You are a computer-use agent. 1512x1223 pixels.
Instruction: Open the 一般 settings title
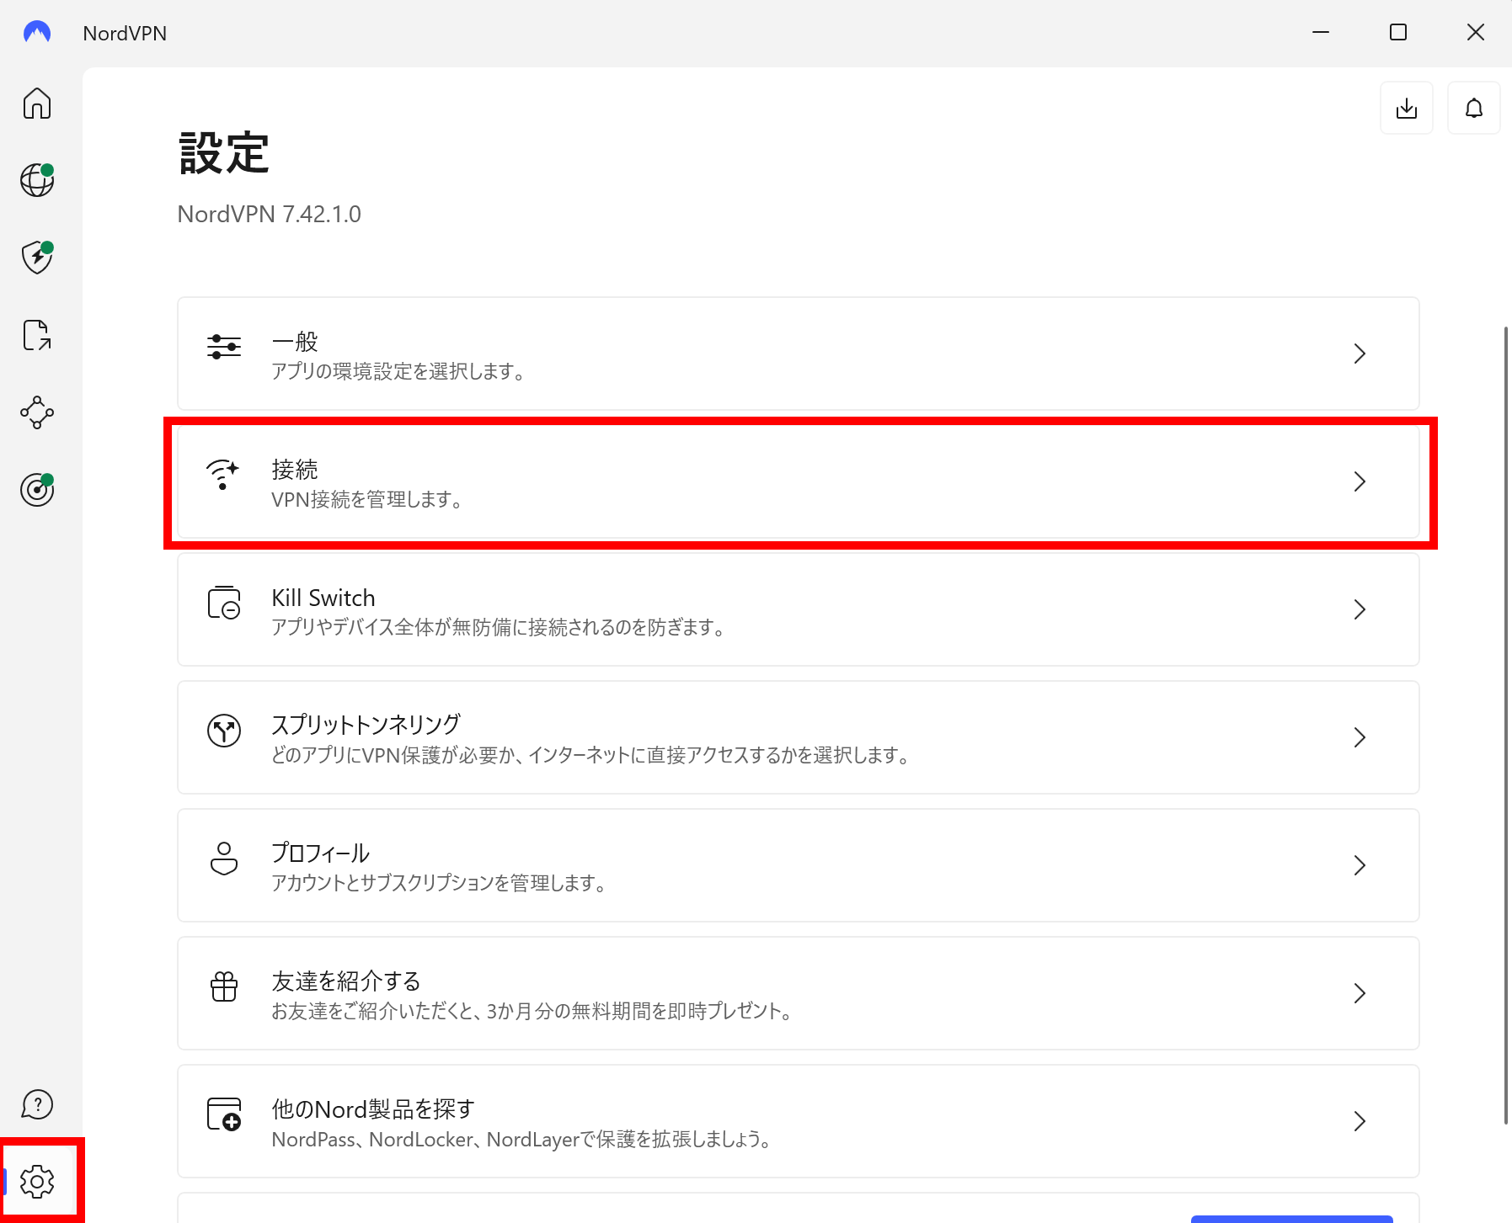(x=295, y=342)
